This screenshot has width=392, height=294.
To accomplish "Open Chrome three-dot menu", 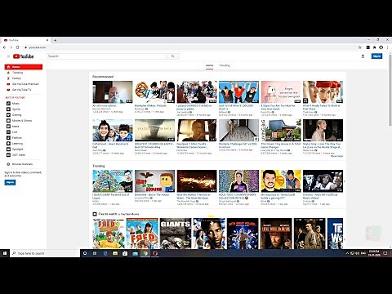I will coord(388,47).
